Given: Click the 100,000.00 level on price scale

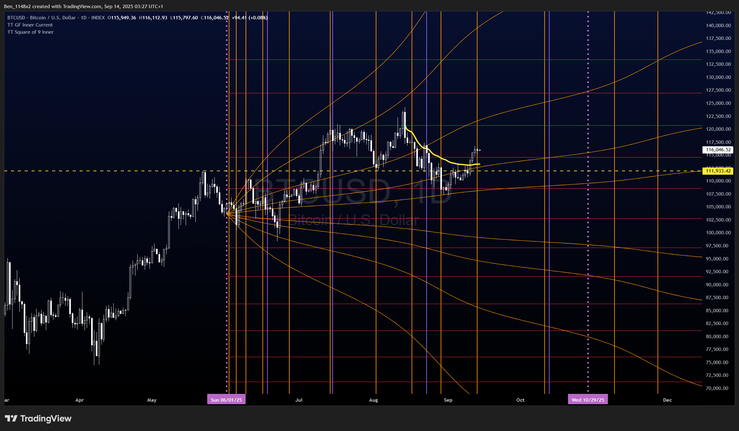Looking at the screenshot, I should (x=718, y=233).
